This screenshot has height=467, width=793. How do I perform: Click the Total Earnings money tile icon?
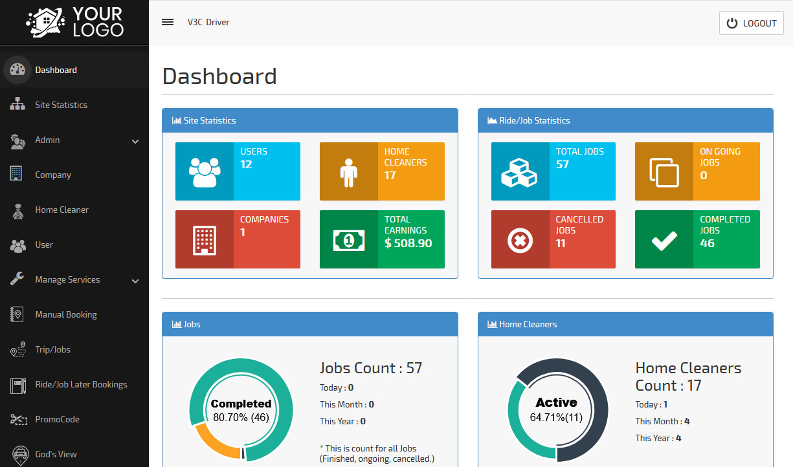click(349, 241)
